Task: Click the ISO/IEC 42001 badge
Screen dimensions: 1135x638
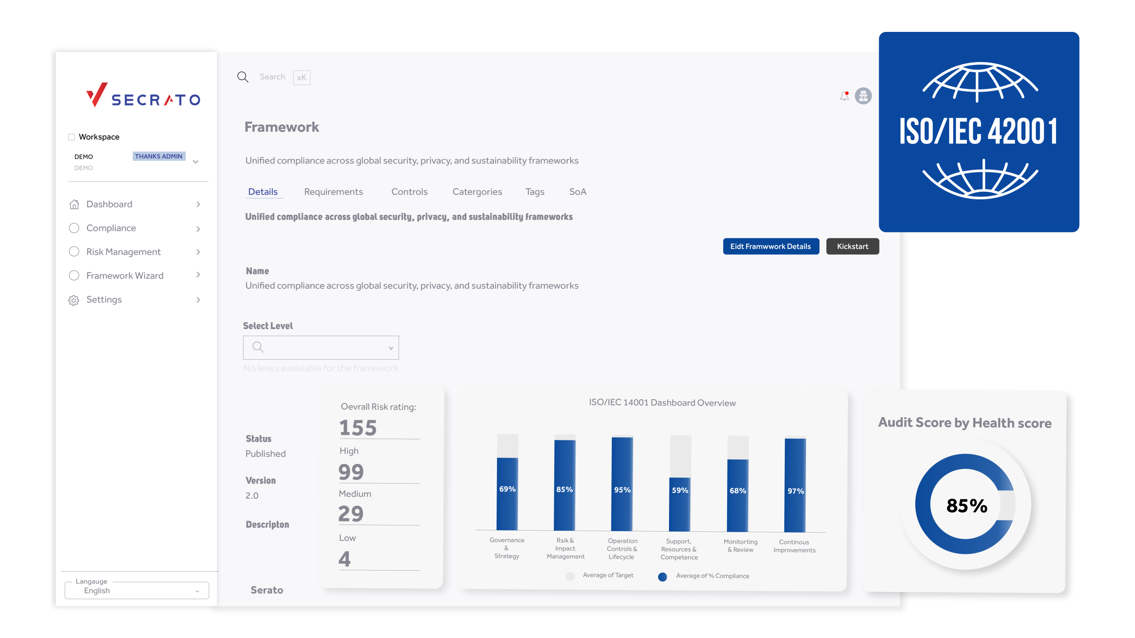Action: pyautogui.click(x=979, y=132)
